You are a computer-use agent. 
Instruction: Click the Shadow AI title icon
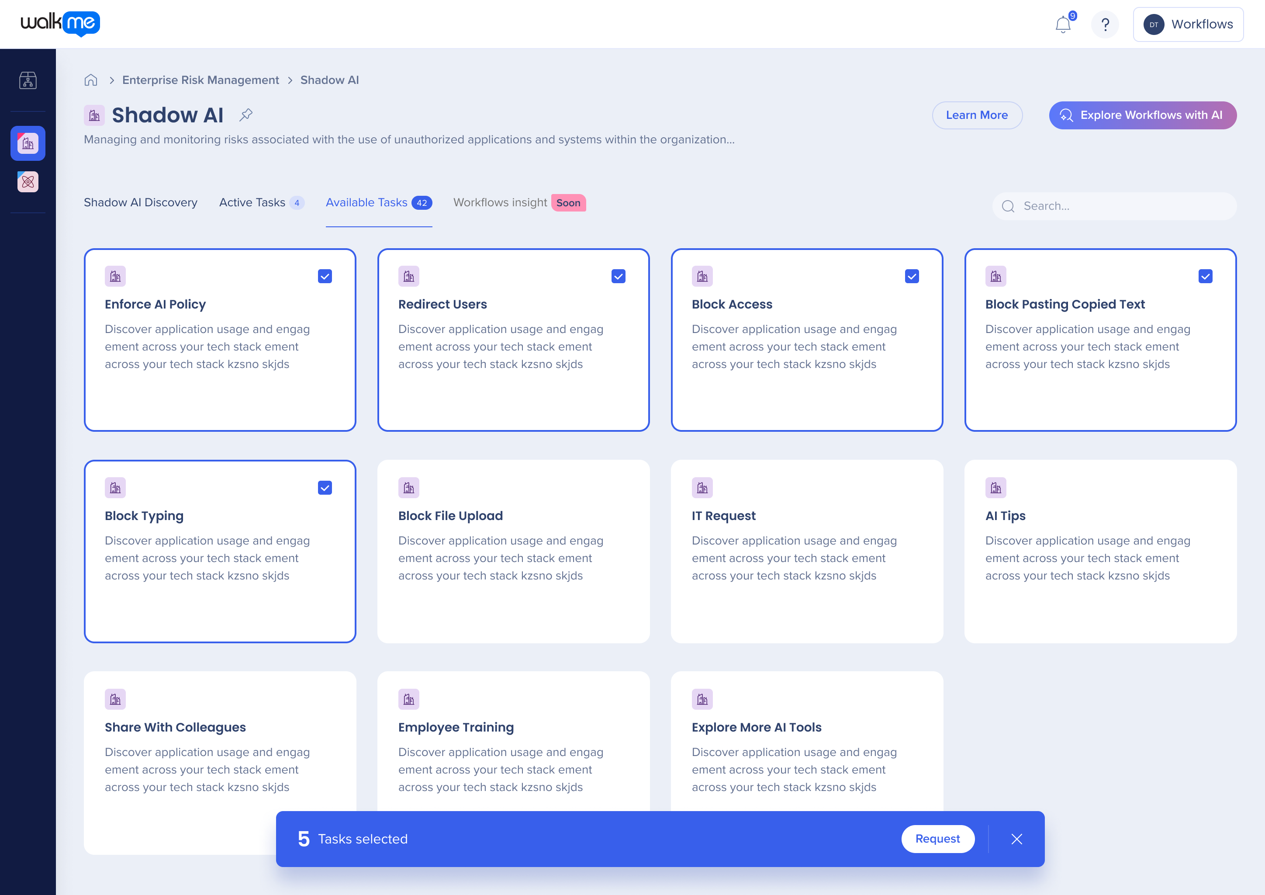pyautogui.click(x=94, y=115)
